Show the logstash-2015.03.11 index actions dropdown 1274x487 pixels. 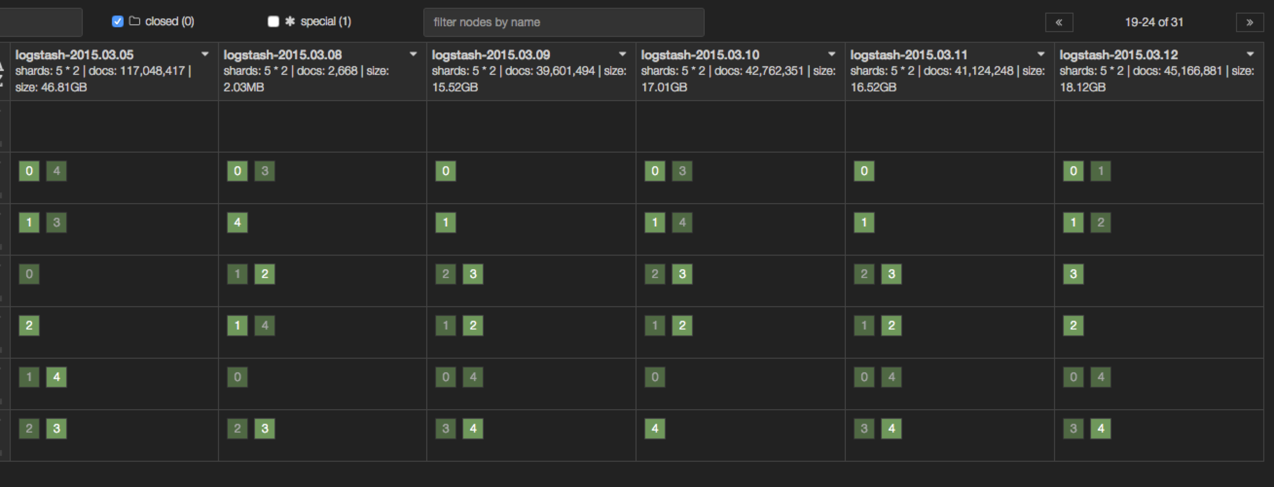1040,54
